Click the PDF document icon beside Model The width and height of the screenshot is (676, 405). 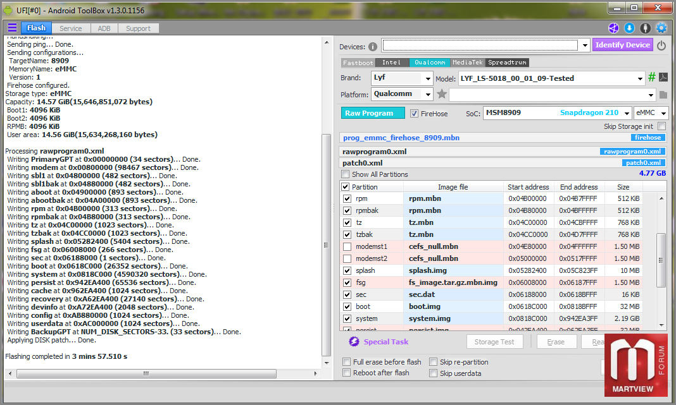663,77
